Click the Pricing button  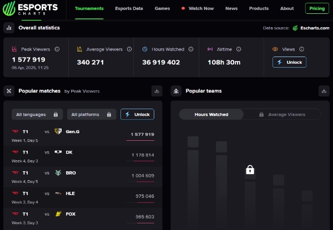click(317, 8)
